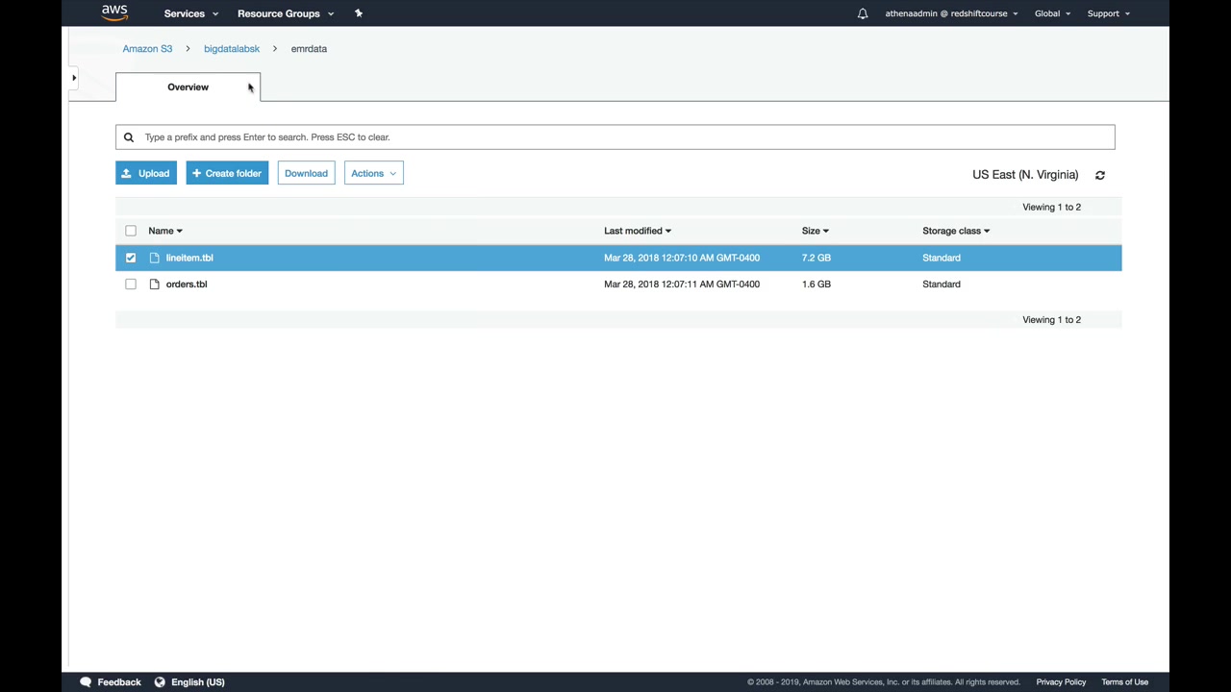Click the language globe icon
The width and height of the screenshot is (1231, 692).
tap(160, 682)
